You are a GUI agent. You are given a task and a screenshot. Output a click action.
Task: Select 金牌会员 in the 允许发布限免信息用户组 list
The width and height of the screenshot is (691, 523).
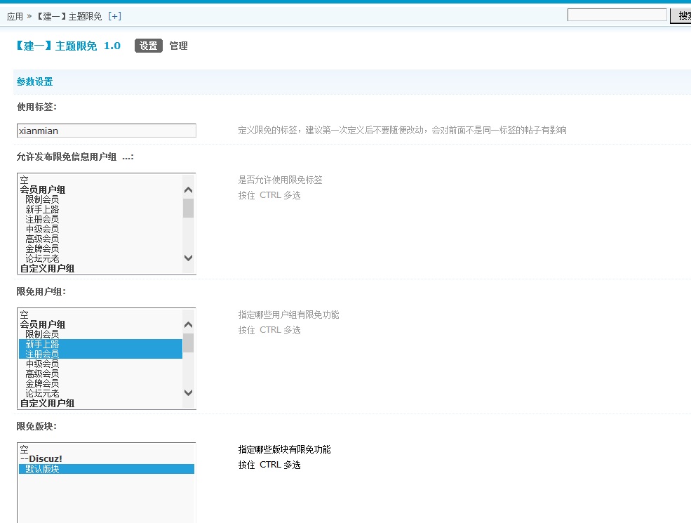pos(42,249)
